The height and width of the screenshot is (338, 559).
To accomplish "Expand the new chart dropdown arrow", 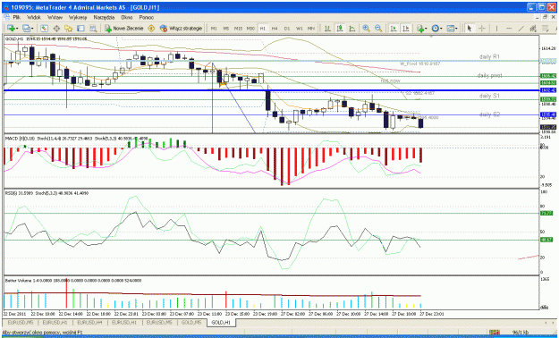I will tap(17, 29).
